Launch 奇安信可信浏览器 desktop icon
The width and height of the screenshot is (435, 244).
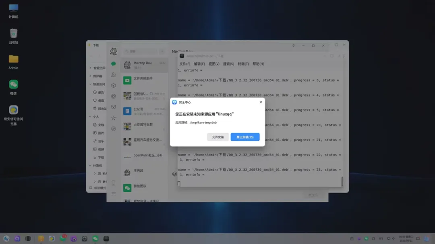tap(13, 115)
